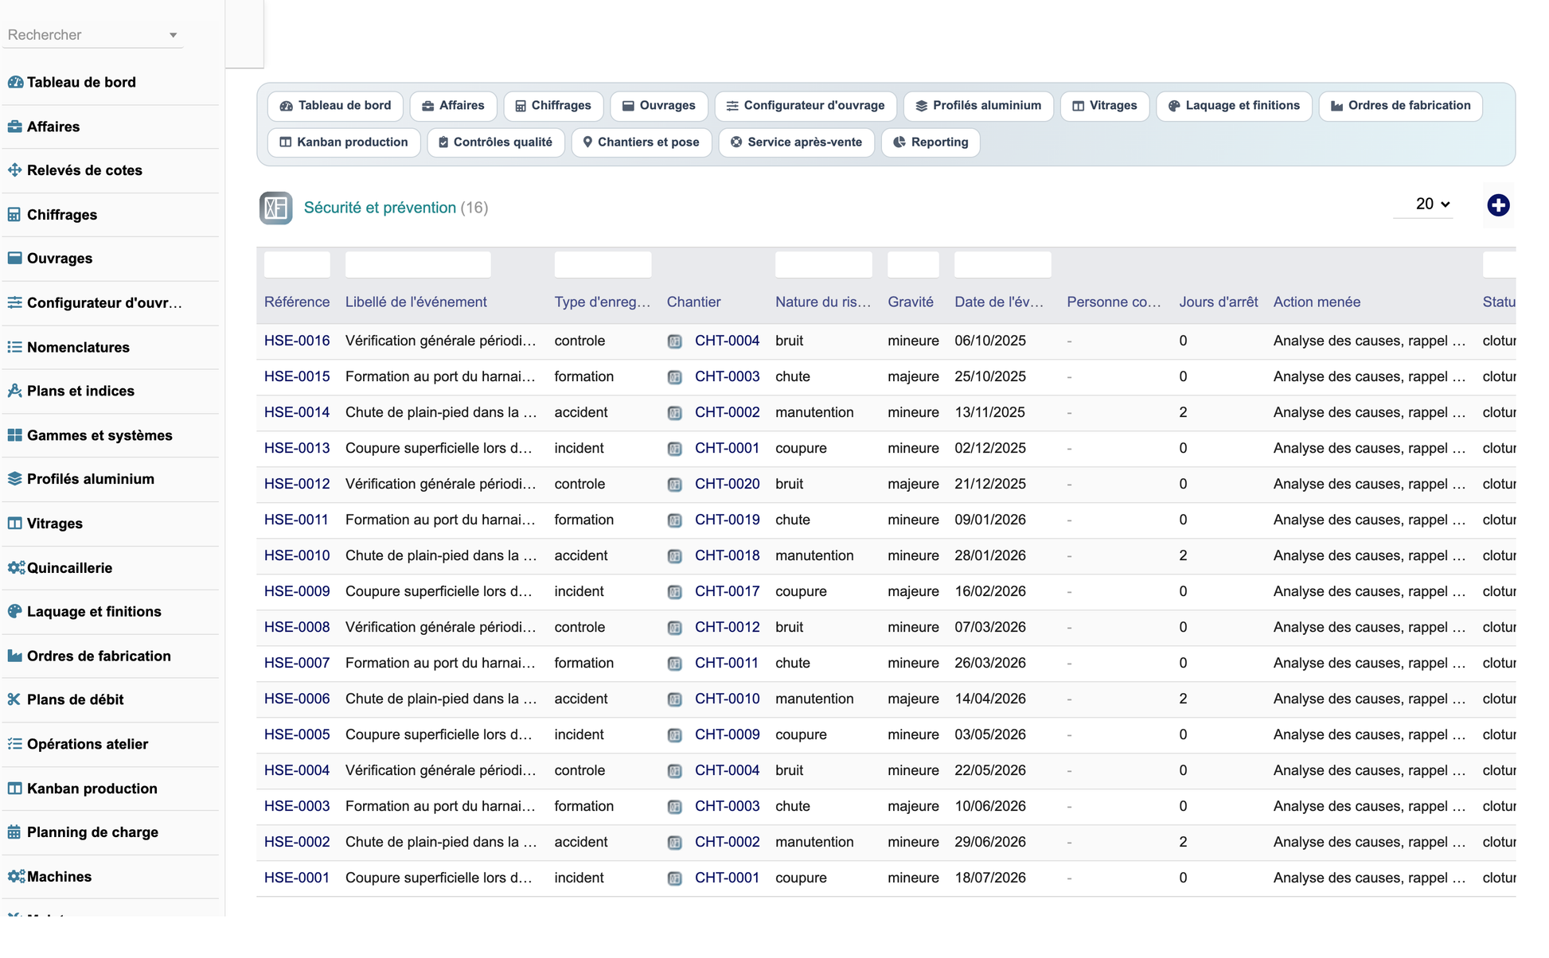Open Contrôles qualité top tab
This screenshot has width=1549, height=958.
pyautogui.click(x=496, y=142)
